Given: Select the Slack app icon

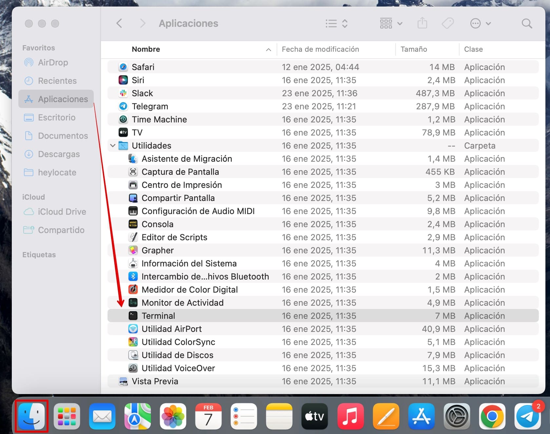Looking at the screenshot, I should click(123, 93).
